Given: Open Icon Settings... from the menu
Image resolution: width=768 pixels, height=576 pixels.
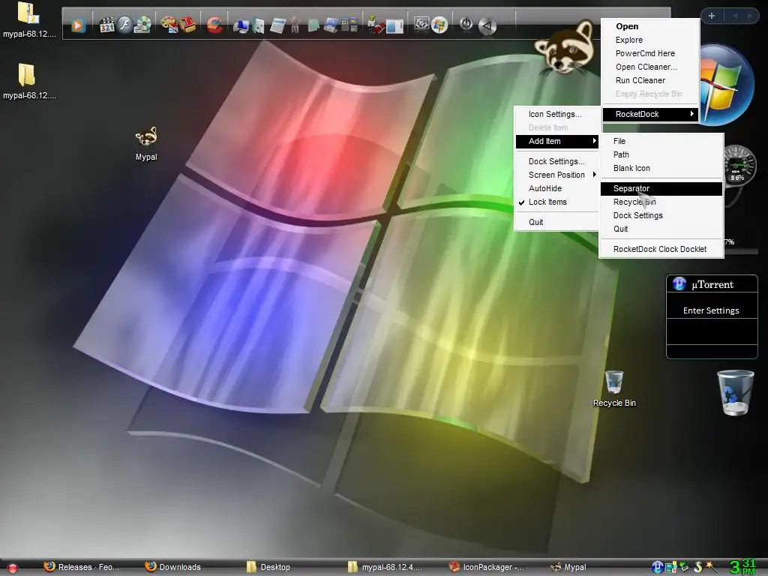Looking at the screenshot, I should click(556, 114).
